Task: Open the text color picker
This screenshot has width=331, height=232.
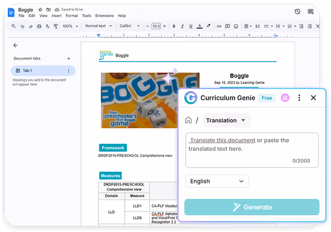Action: pos(199,26)
